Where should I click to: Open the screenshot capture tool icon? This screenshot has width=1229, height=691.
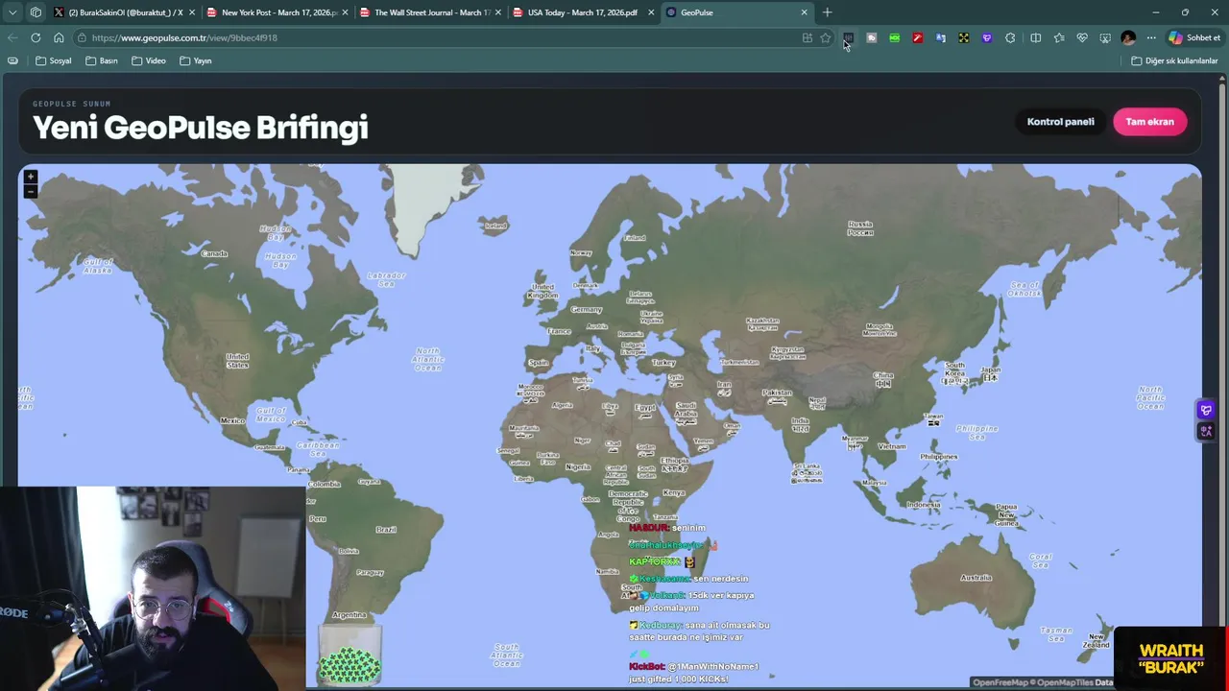[x=1105, y=37]
